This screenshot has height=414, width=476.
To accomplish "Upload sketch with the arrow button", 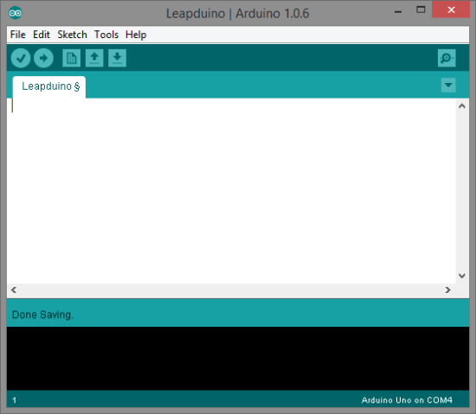I will click(x=44, y=58).
